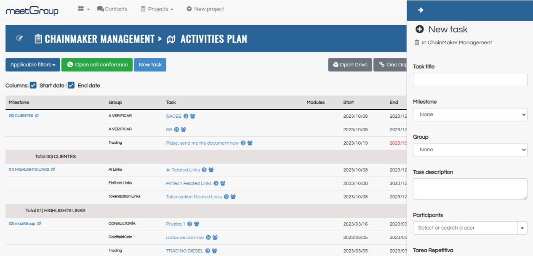Open the Milestone select box

(470, 114)
